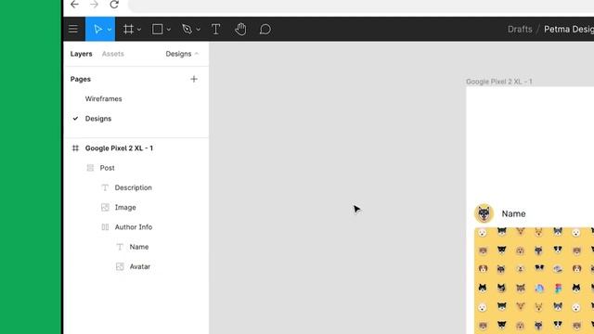Image resolution: width=594 pixels, height=334 pixels.
Task: Click the Avatar layer's image icon
Action: pyautogui.click(x=120, y=266)
